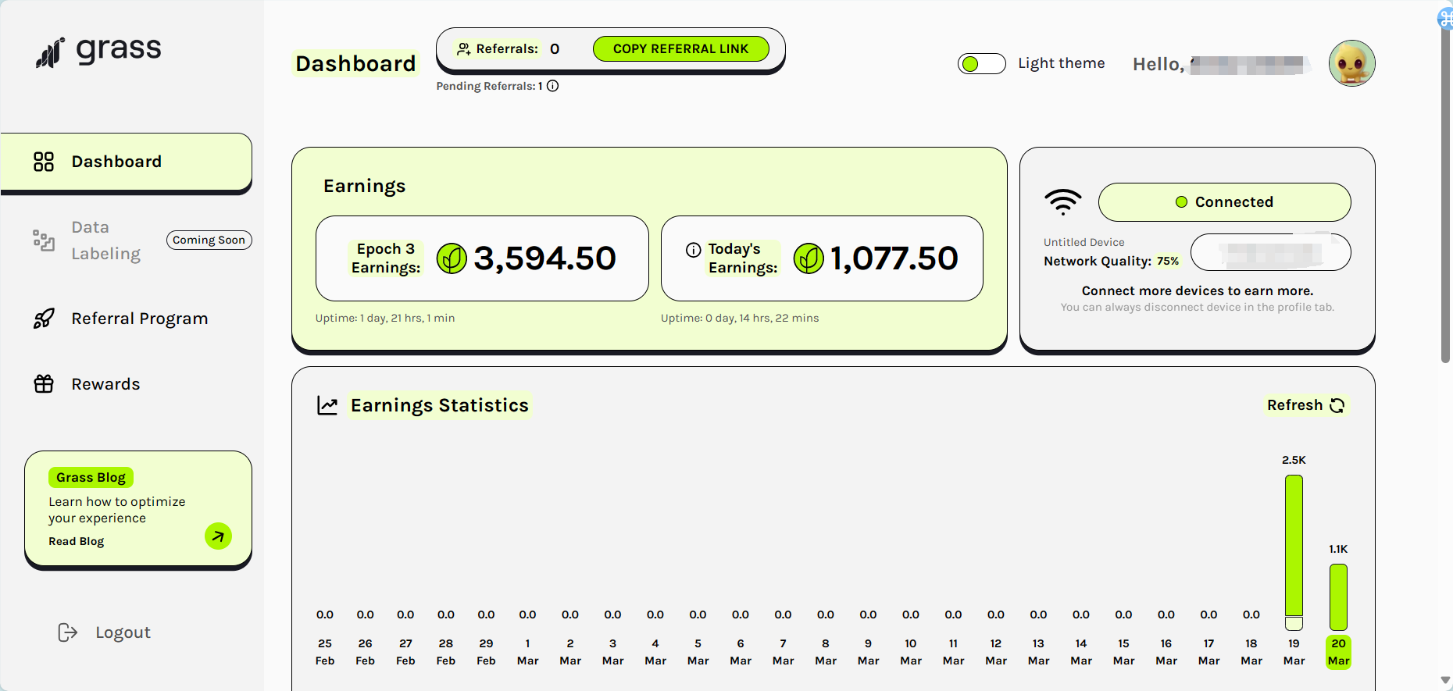
Task: Click the Connected status button
Action: tap(1224, 202)
